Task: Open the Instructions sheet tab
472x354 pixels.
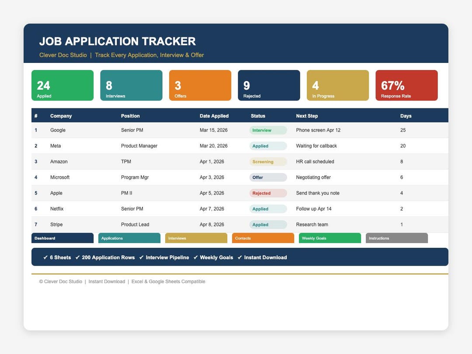Action: point(396,238)
